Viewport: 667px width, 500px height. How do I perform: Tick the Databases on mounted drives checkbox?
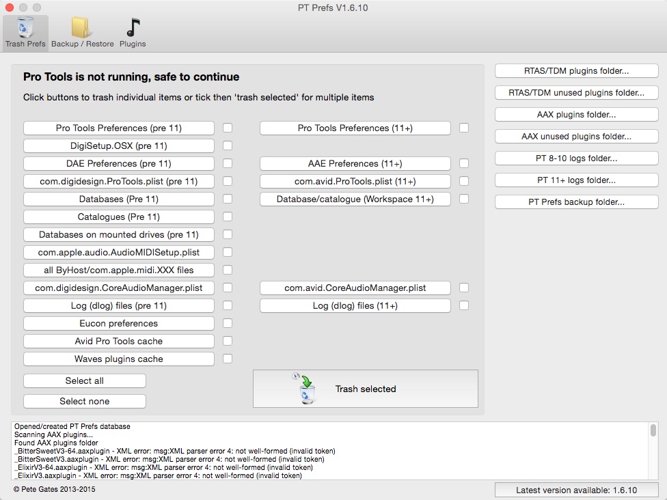tap(228, 235)
